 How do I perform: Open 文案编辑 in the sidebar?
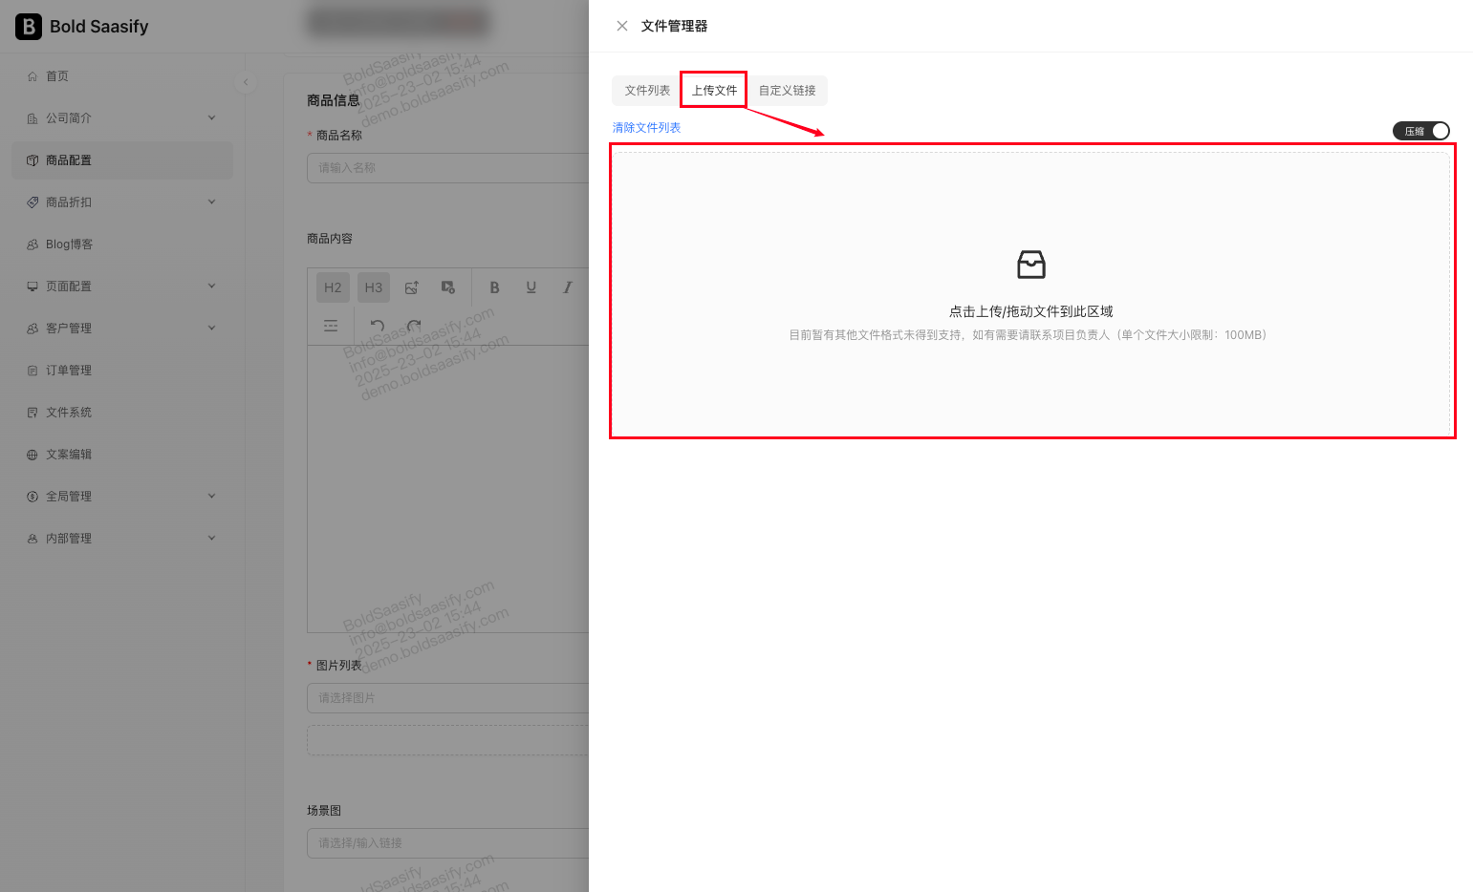122,455
